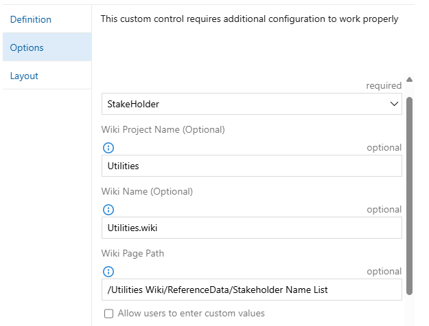Screen dimensions: 429x326
Task: Click info icon under Wiki Page Path
Action: [108, 271]
